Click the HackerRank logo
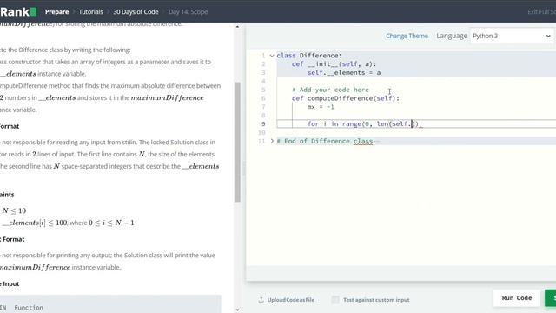556x313 pixels. [18, 11]
